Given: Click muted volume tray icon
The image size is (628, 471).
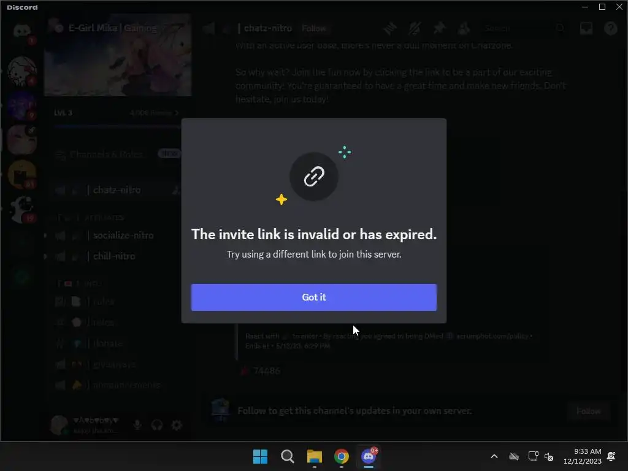Looking at the screenshot, I should click(x=549, y=456).
